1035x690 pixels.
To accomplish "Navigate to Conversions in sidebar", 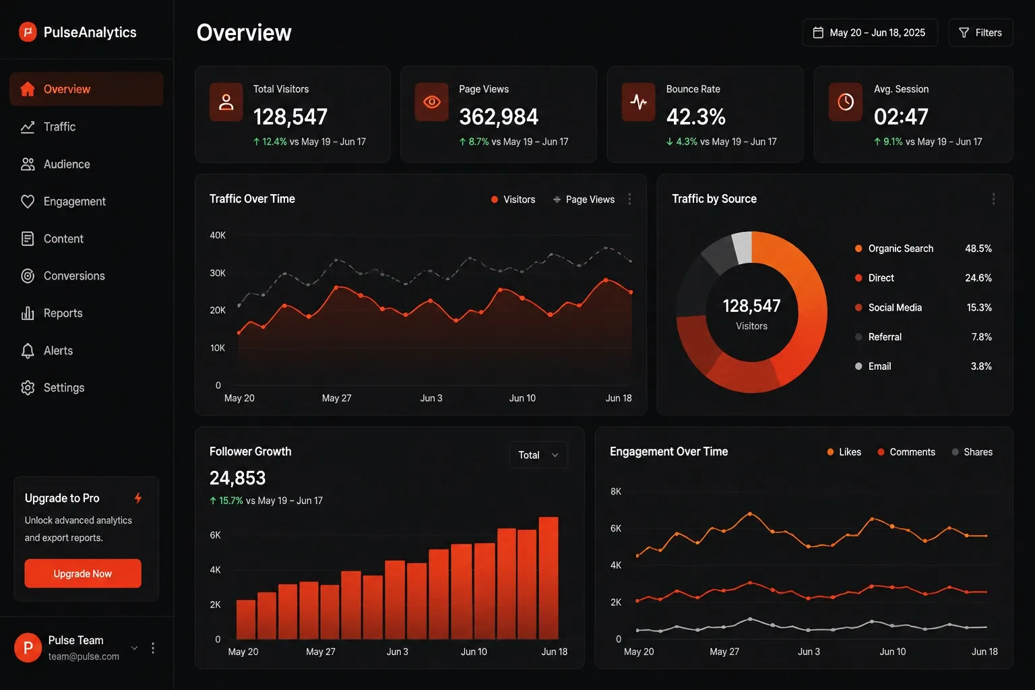I will pyautogui.click(x=86, y=276).
